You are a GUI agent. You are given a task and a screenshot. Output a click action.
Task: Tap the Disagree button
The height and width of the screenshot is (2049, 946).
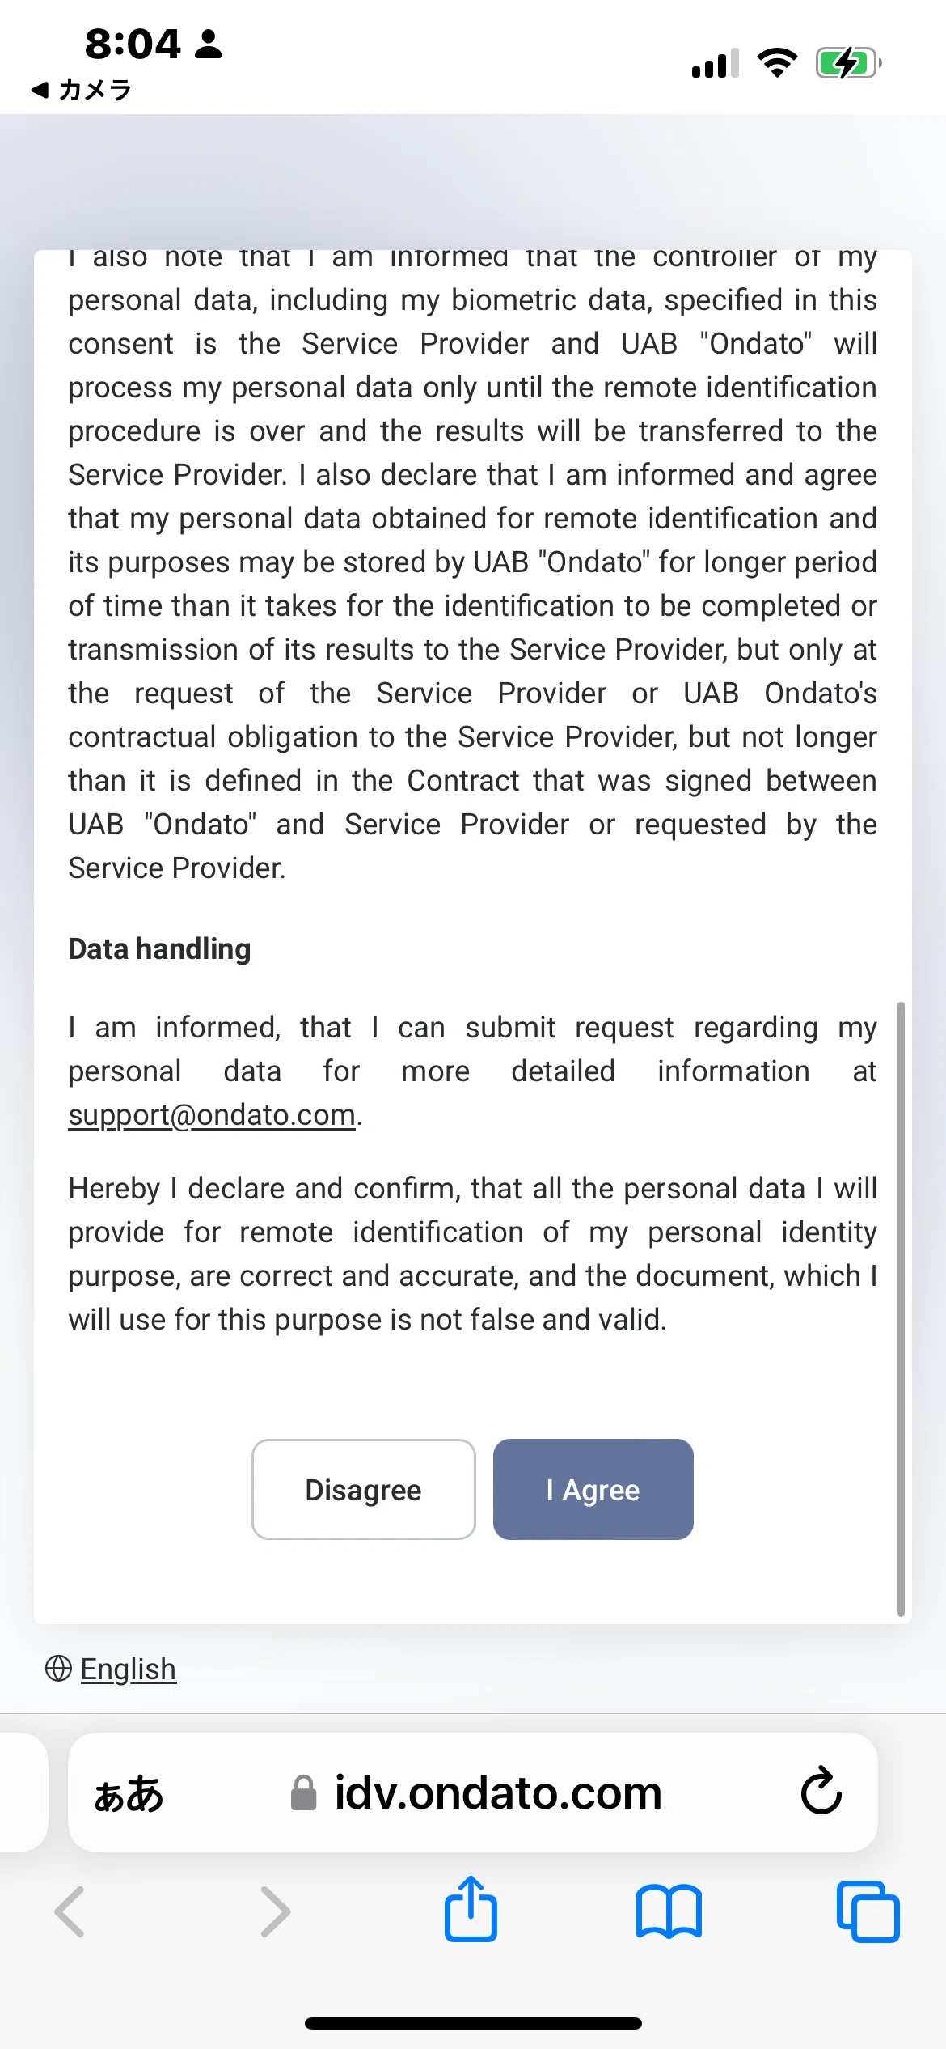click(x=363, y=1489)
